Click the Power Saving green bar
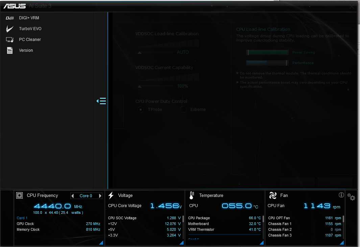 [x=267, y=52]
